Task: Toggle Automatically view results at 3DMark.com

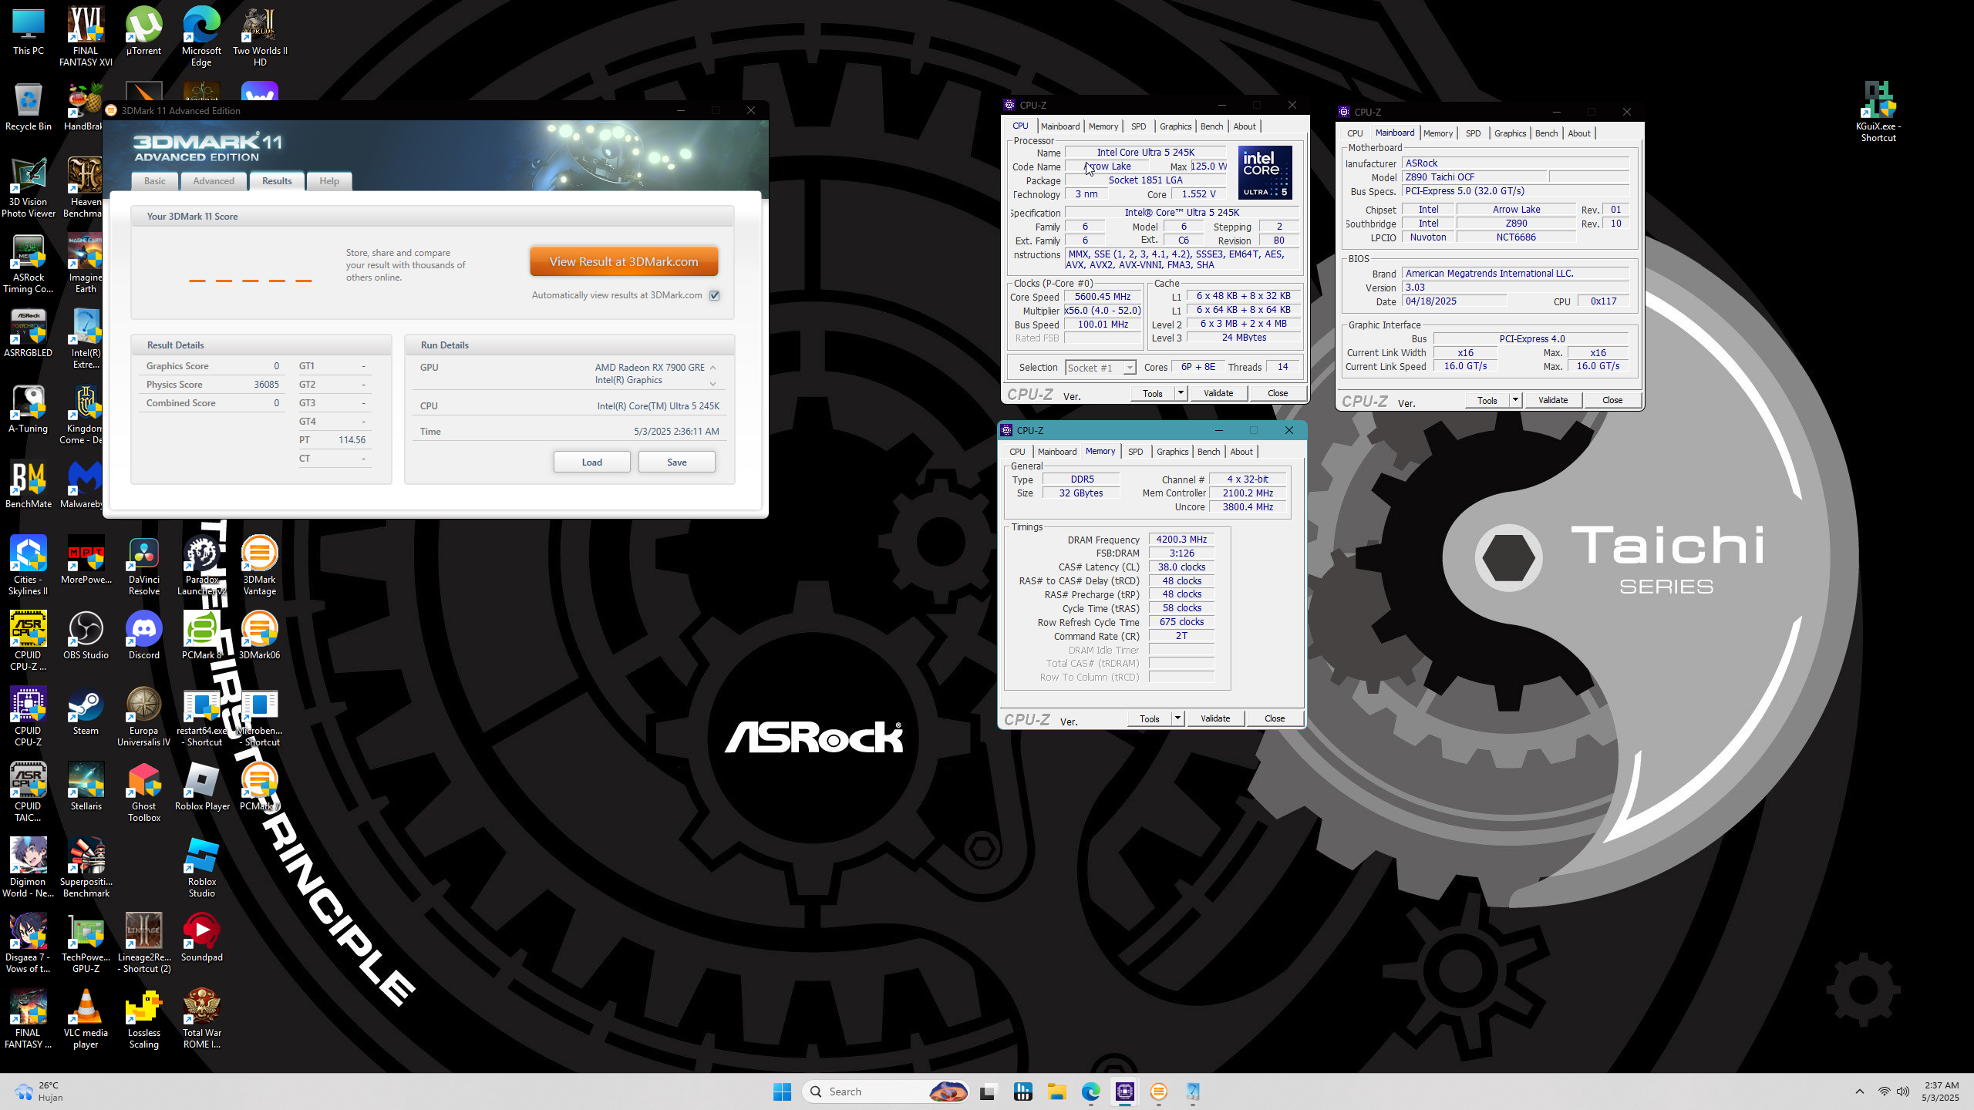Action: point(715,295)
